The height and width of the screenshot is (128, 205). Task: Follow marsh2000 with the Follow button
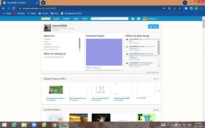point(153,27)
